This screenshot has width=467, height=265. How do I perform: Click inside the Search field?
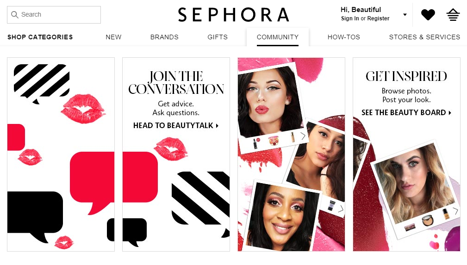point(54,15)
